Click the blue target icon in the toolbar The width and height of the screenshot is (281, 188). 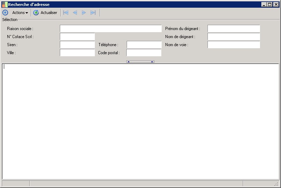5,13
